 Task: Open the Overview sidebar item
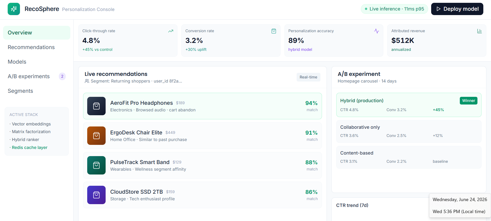click(37, 33)
